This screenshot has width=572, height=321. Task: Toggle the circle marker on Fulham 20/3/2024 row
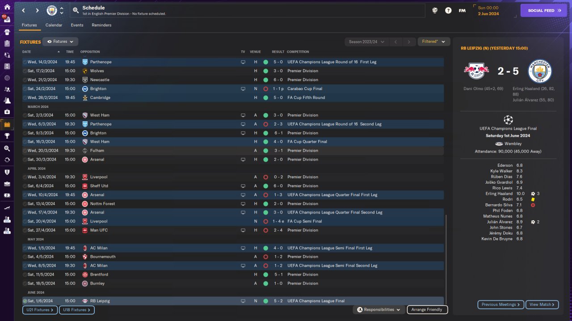point(25,151)
